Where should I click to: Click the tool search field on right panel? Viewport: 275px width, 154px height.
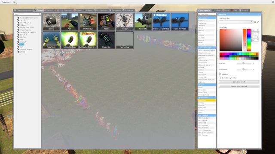[x=207, y=14]
